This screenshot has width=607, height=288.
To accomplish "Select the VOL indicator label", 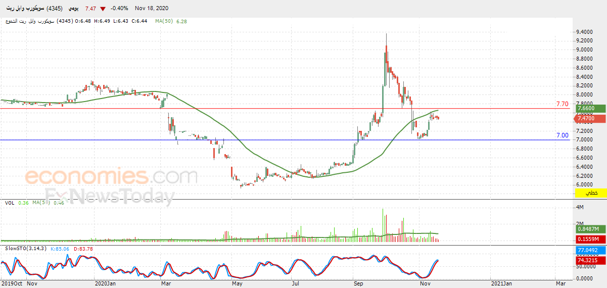I will click(x=10, y=203).
